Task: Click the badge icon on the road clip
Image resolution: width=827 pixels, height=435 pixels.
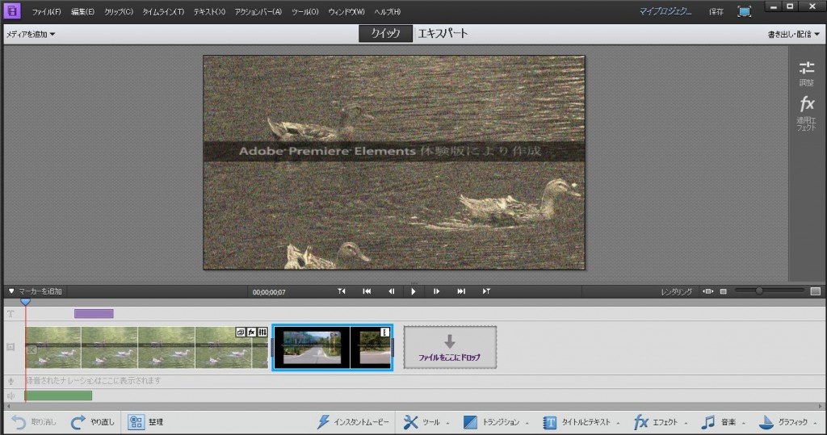Action: 385,332
